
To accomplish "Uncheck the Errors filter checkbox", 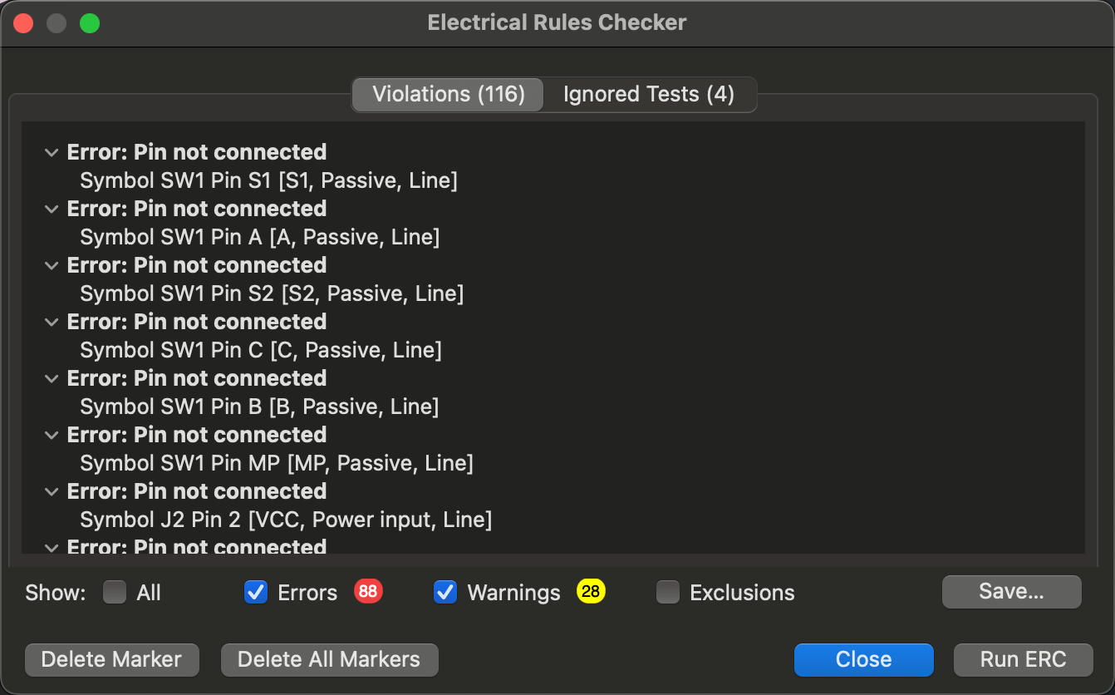I will coord(256,592).
